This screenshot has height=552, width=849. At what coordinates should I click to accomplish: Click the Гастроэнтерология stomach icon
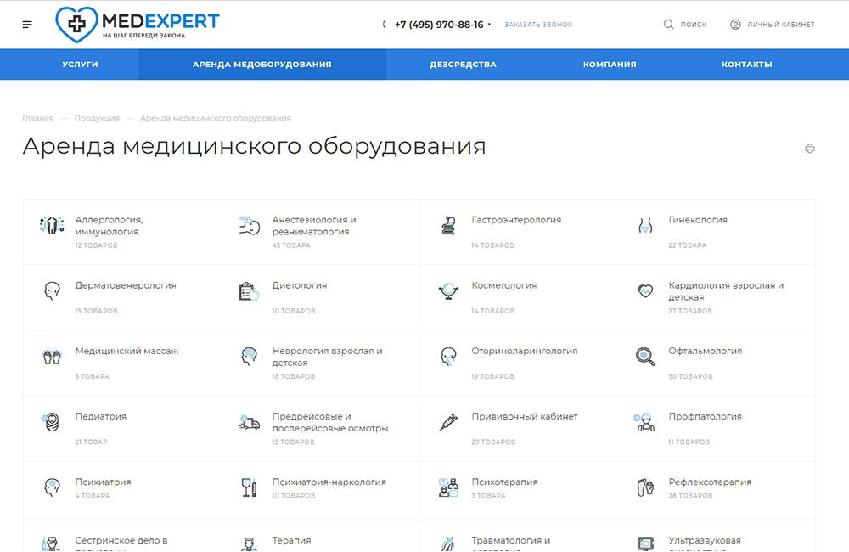[x=449, y=226]
